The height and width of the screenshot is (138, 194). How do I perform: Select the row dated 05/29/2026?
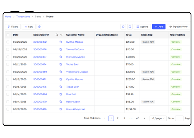pos(8,42)
